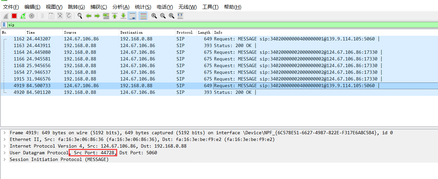Click the start capture shark fin icon
Viewport: 438px width, 179px height.
pyautogui.click(x=6, y=16)
